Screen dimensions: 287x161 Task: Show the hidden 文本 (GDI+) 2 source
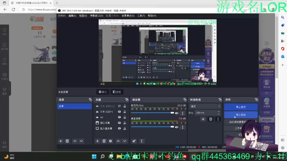(119, 106)
